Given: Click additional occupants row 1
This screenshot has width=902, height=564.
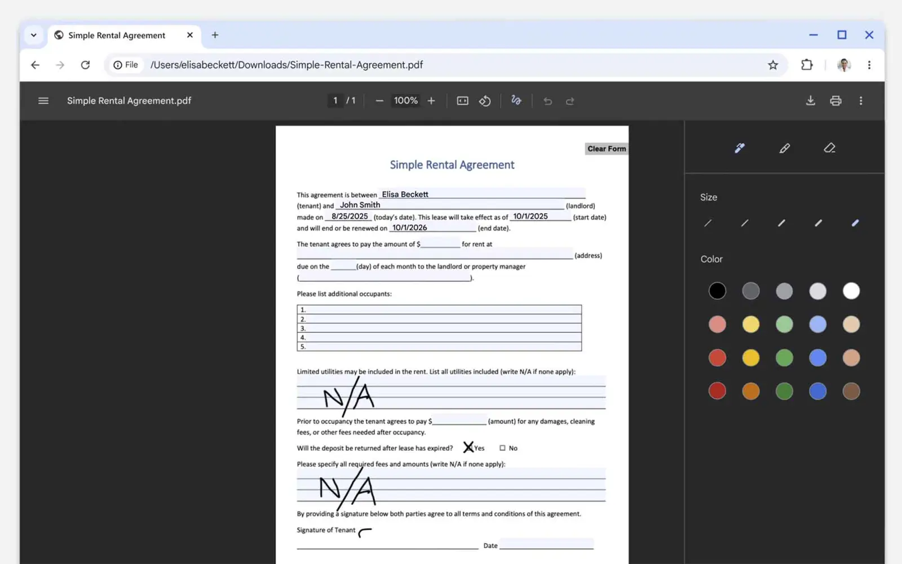Looking at the screenshot, I should coord(439,310).
